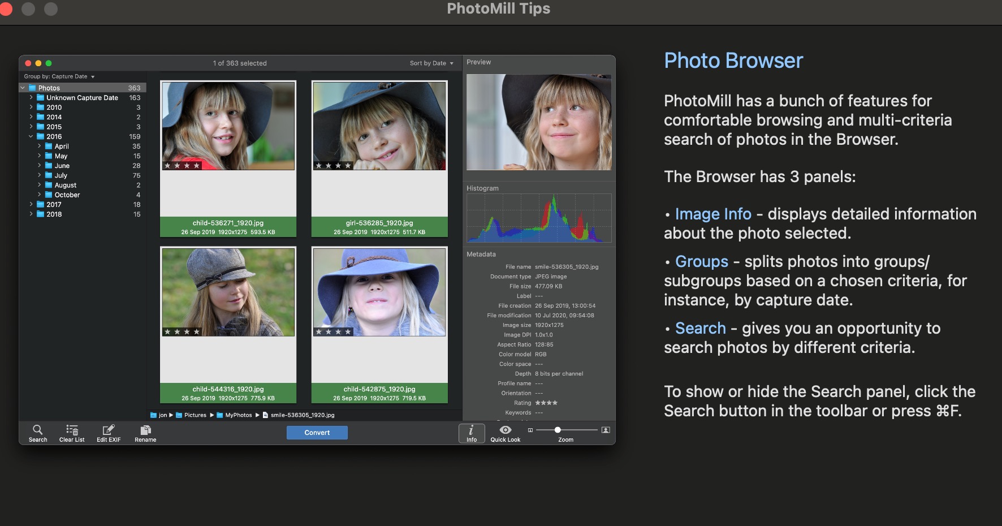The height and width of the screenshot is (526, 1002).
Task: Click the Photo Browser heading
Action: pyautogui.click(x=733, y=61)
